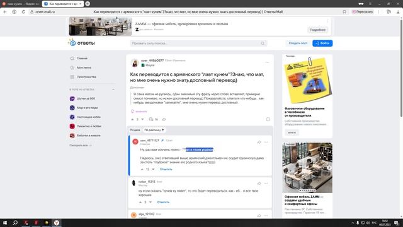Share user_48711821's answer
The width and height of the screenshot is (403, 227).
pyautogui.click(x=259, y=142)
